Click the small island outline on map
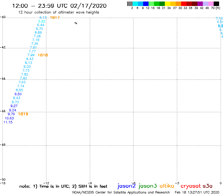 (x=76, y=23)
